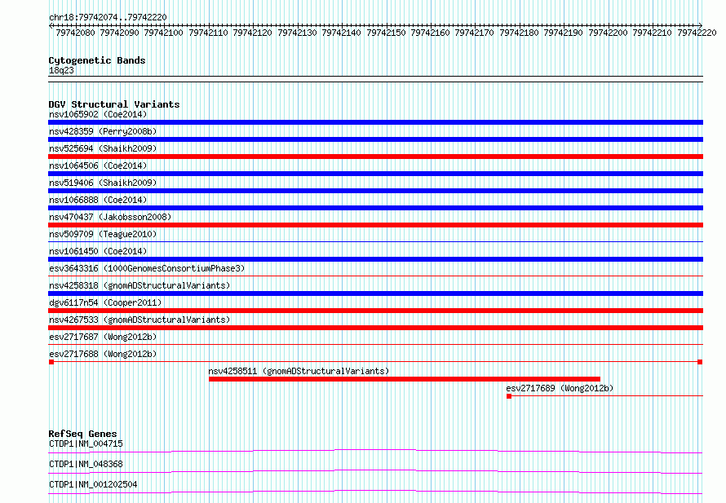Select the DGV Structural Variants track heading

(x=114, y=104)
